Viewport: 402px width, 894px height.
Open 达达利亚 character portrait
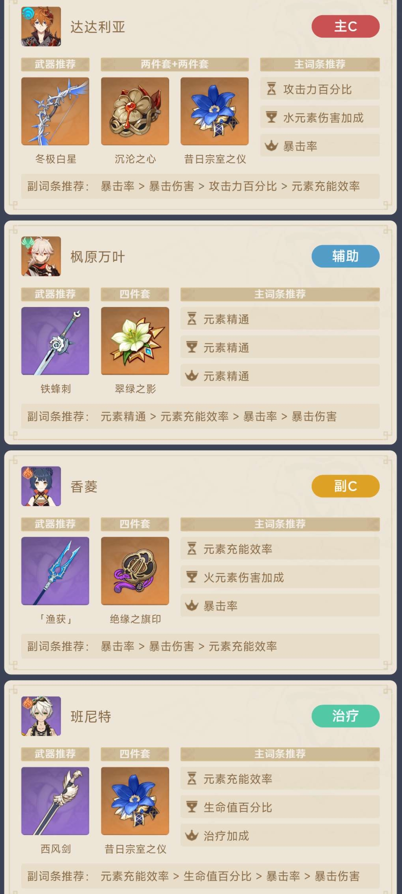41,26
